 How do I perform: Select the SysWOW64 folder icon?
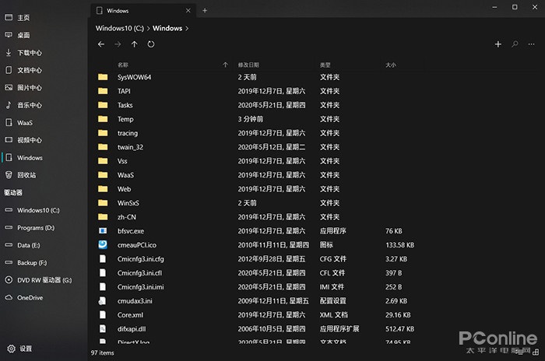click(x=103, y=77)
